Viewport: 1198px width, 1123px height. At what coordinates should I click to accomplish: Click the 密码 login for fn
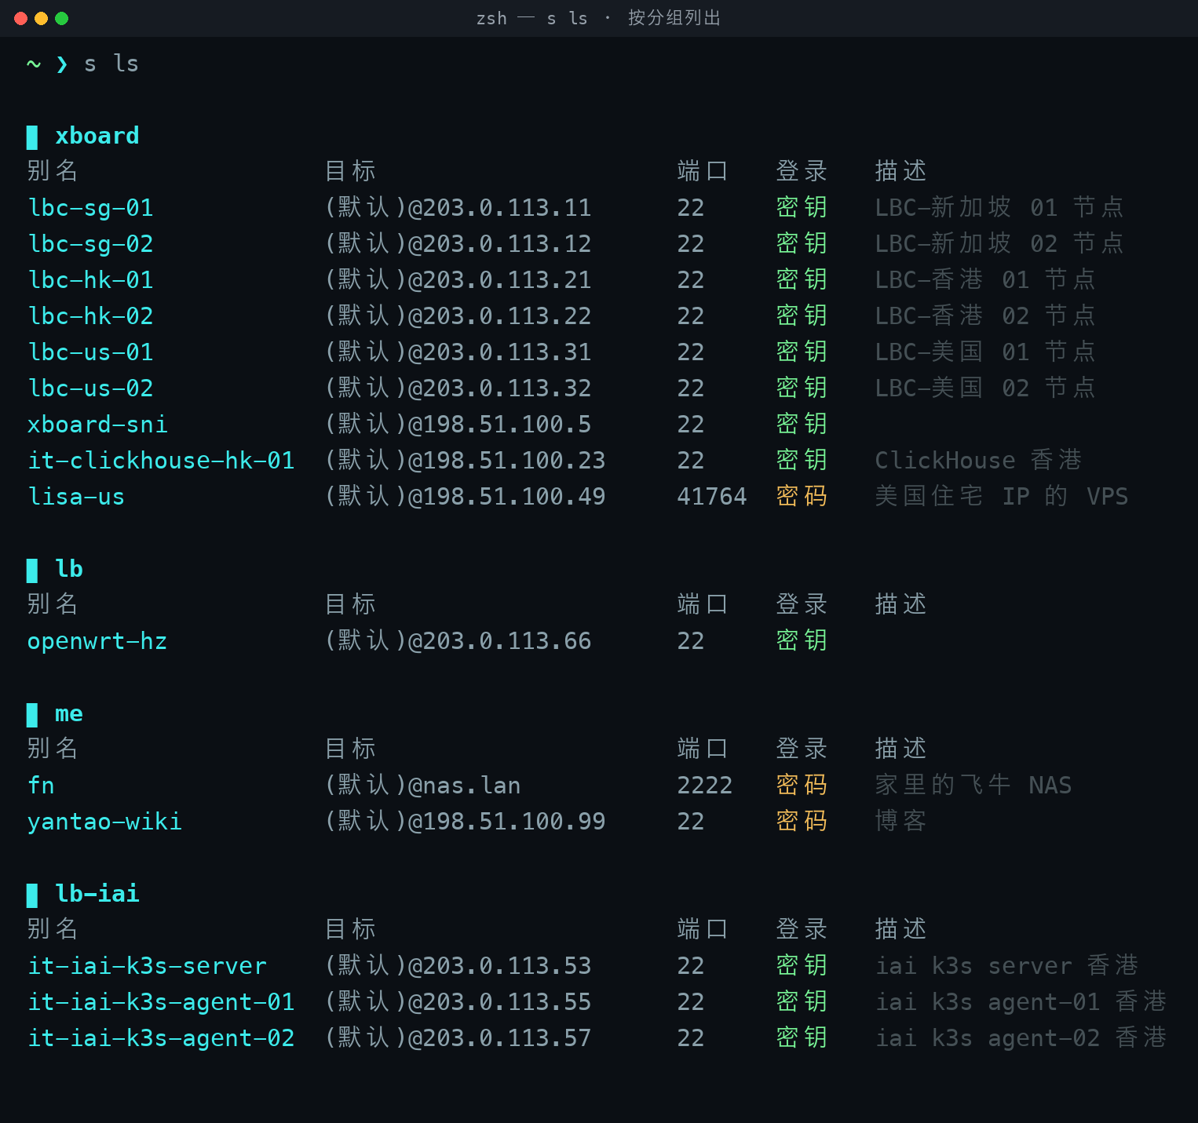(x=802, y=786)
